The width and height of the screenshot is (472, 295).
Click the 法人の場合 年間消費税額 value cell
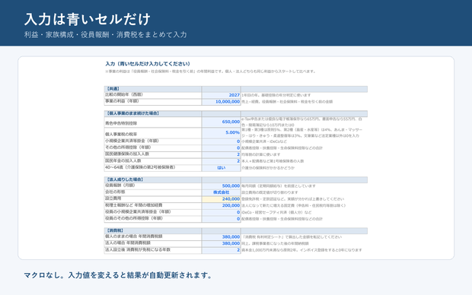222,243
